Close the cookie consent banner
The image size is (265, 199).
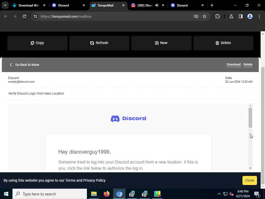[x=250, y=180]
